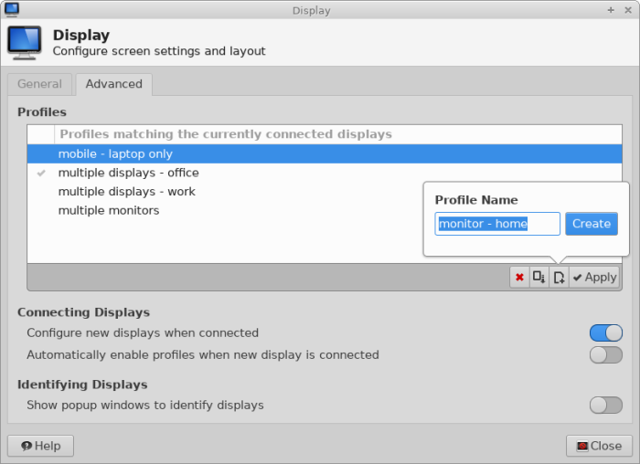
Task: Select the multiple monitors profile
Action: tap(108, 210)
